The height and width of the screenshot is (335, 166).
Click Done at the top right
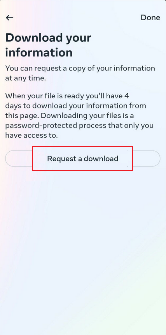[x=150, y=18]
